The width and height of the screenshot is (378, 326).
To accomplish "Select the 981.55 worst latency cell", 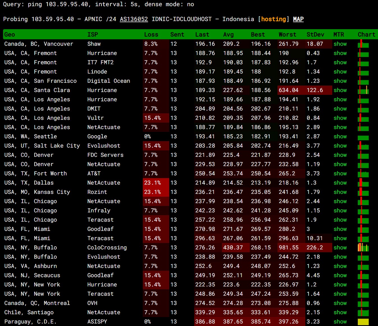I will tap(291, 247).
